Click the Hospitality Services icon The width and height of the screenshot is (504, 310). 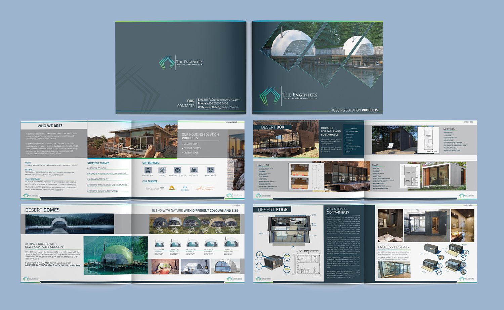tap(177, 170)
